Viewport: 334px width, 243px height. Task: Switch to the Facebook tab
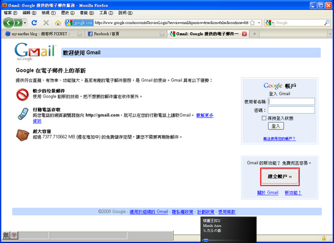point(126,34)
